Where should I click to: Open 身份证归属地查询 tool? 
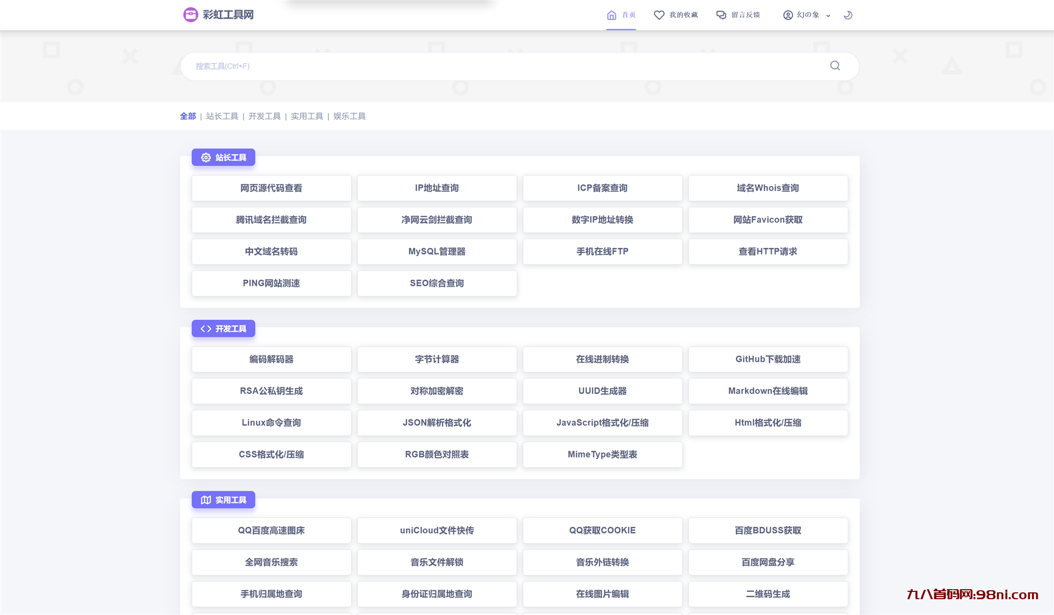click(x=437, y=594)
